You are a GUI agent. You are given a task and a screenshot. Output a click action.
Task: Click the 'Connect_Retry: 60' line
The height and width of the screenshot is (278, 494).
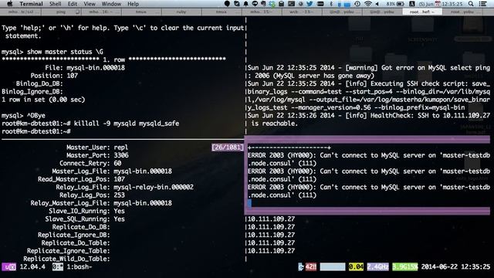pos(90,163)
